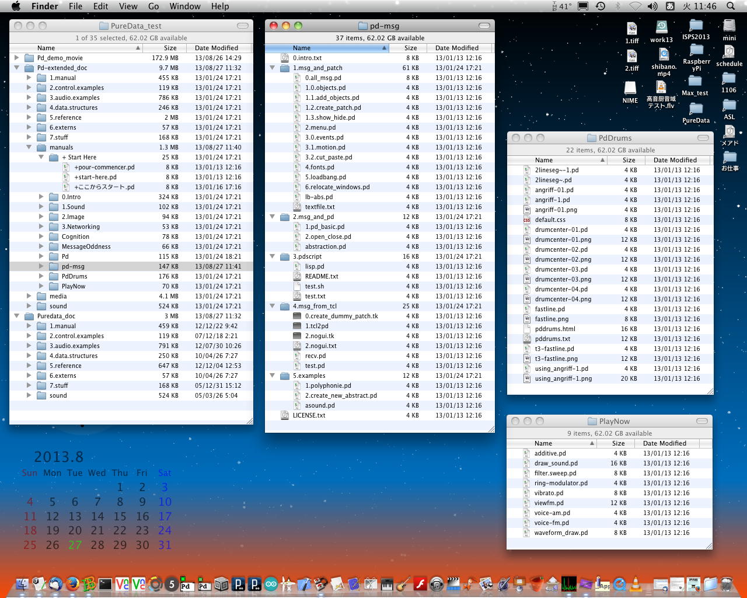Click the Time Machine menu bar icon
The width and height of the screenshot is (747, 598).
[601, 6]
